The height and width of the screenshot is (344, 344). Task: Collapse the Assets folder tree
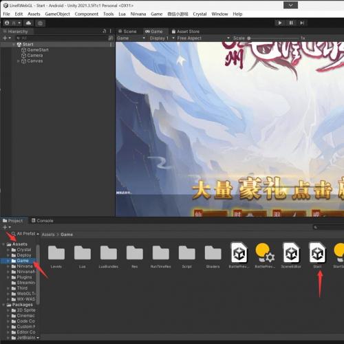3,244
